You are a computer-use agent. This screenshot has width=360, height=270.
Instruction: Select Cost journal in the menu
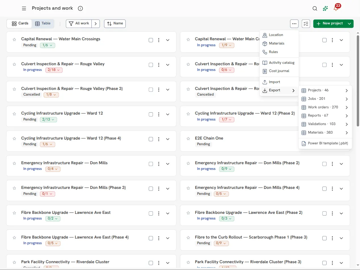(x=279, y=71)
